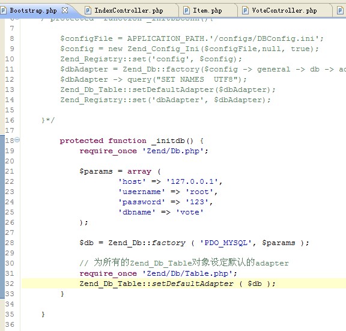Image resolution: width=346 pixels, height=331 pixels.
Task: Close the Bootstrap.php tab
Action: [65, 10]
